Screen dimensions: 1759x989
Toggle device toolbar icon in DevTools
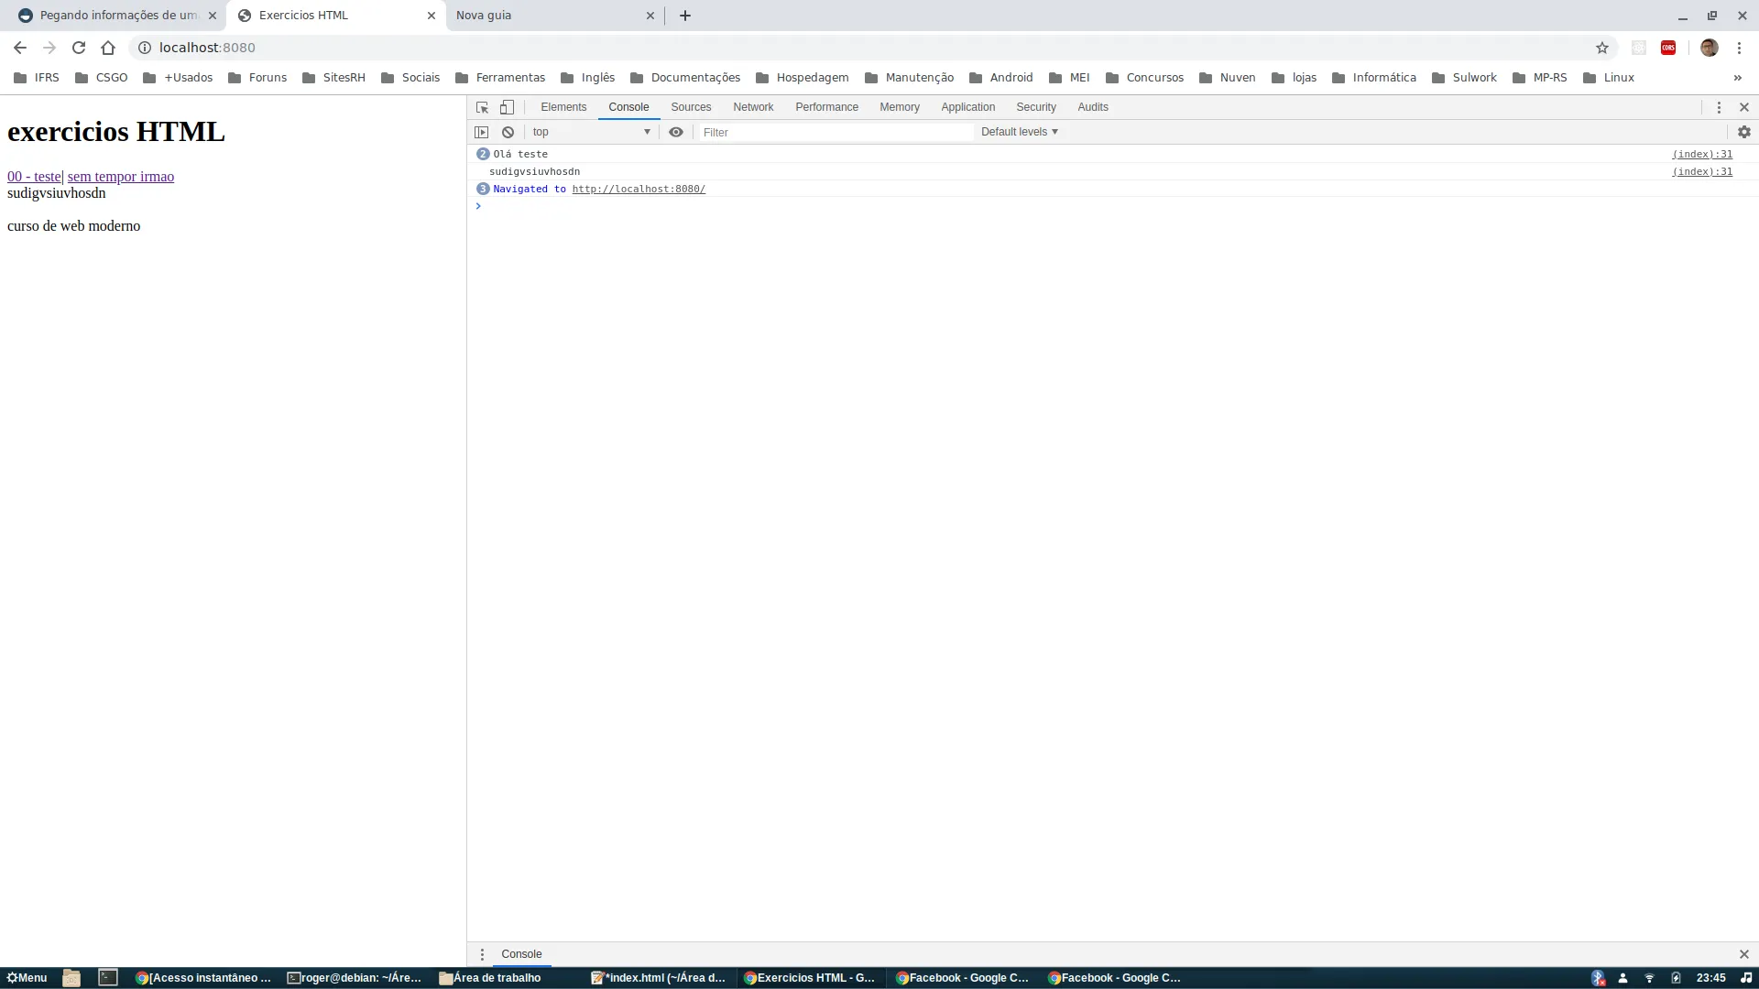(x=507, y=107)
